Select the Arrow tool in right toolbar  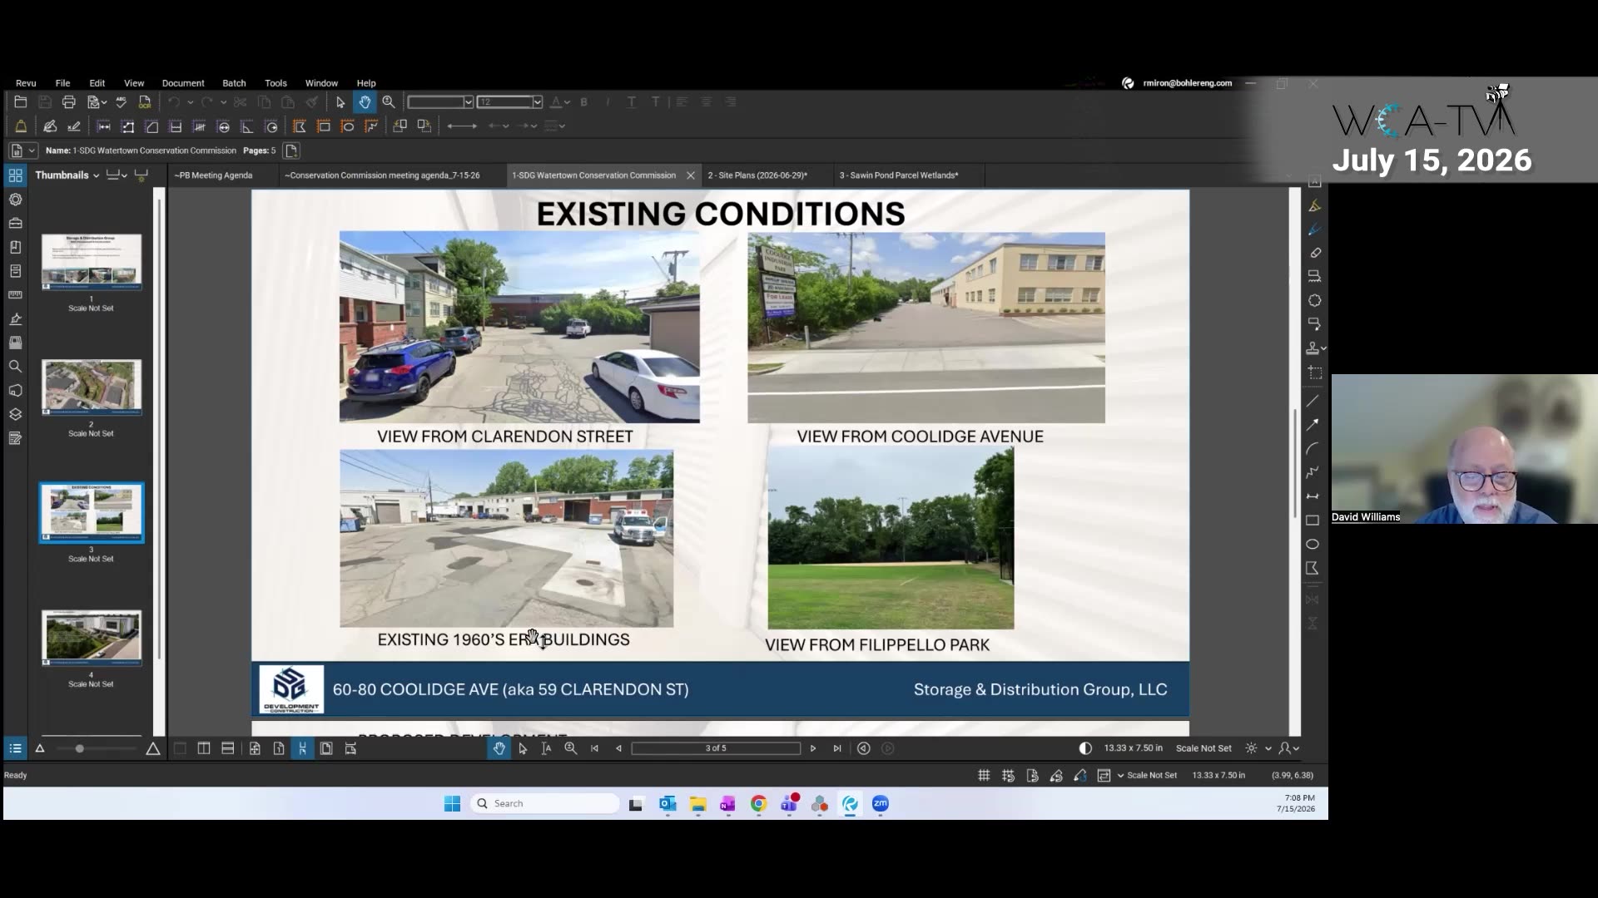click(1313, 425)
